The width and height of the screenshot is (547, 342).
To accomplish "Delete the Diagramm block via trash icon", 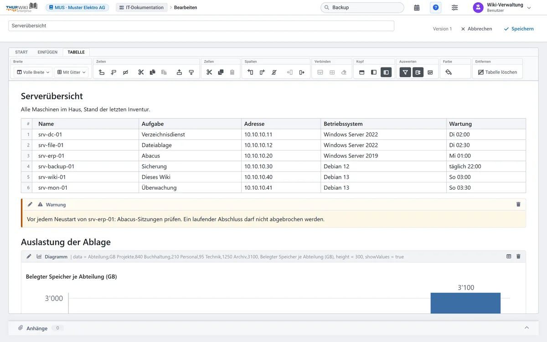I will click(x=518, y=256).
